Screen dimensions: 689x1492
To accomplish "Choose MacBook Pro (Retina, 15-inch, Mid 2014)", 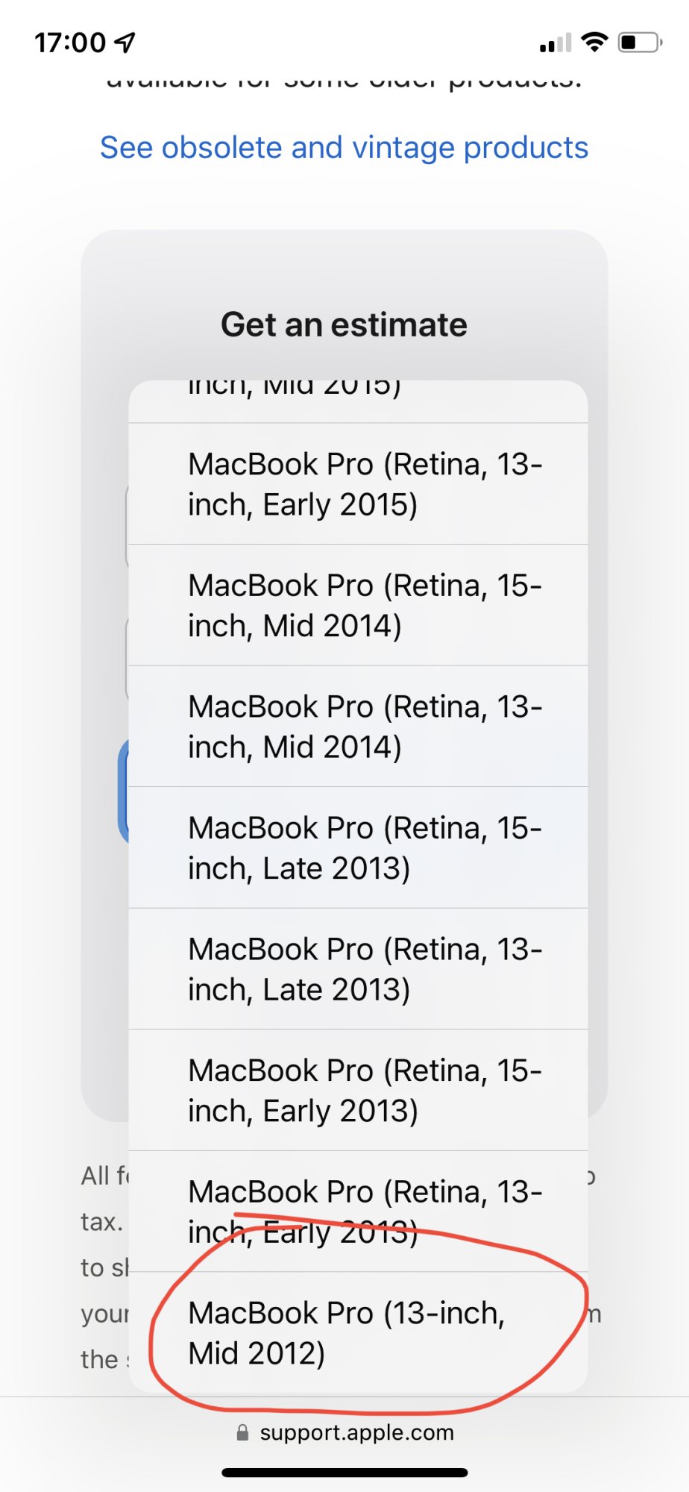I will pyautogui.click(x=358, y=605).
